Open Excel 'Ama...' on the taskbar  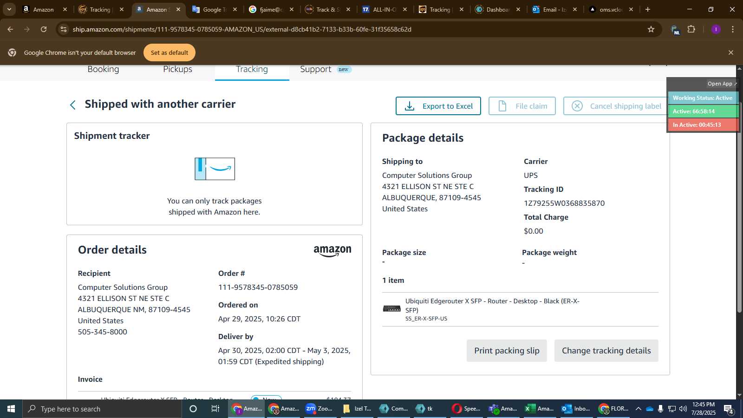[540, 409]
